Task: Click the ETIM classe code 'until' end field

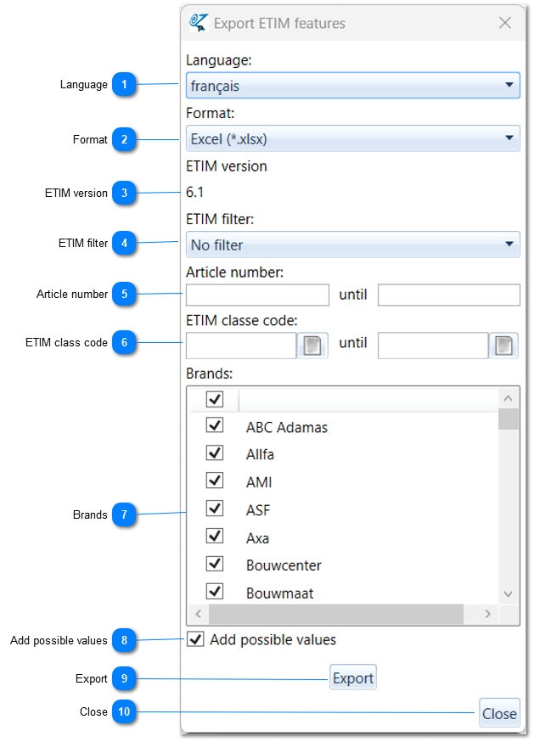Action: pyautogui.click(x=433, y=346)
